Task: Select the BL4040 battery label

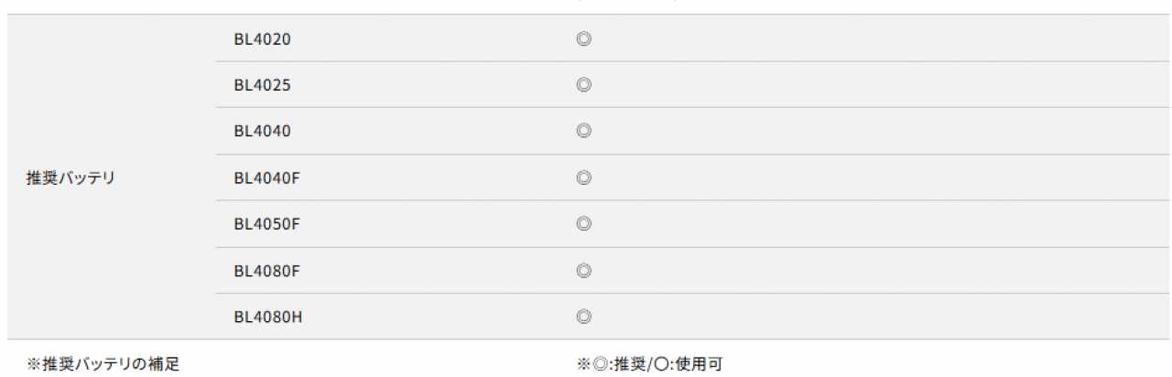Action: [x=262, y=131]
